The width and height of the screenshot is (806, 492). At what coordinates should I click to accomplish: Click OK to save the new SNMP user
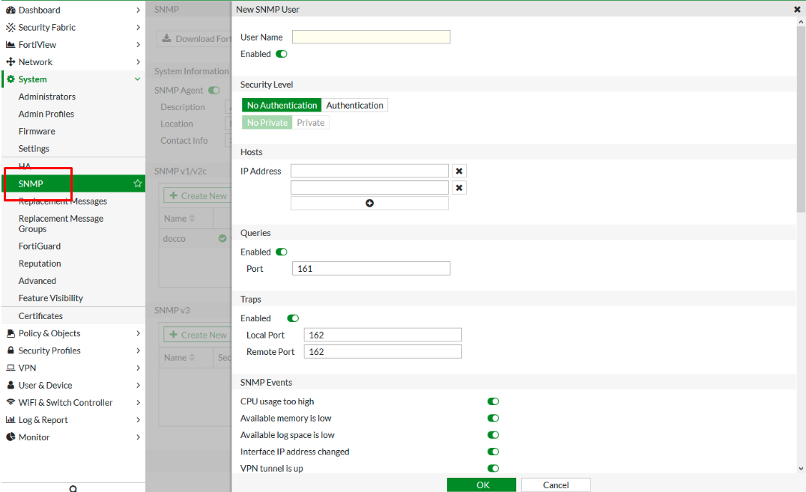[x=481, y=484]
